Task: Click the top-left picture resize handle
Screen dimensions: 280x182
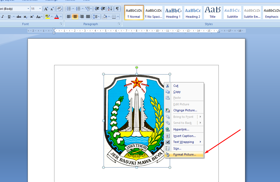Action: coord(103,74)
